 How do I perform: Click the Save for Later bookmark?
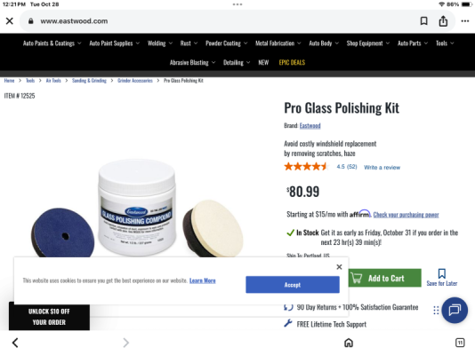point(442,278)
